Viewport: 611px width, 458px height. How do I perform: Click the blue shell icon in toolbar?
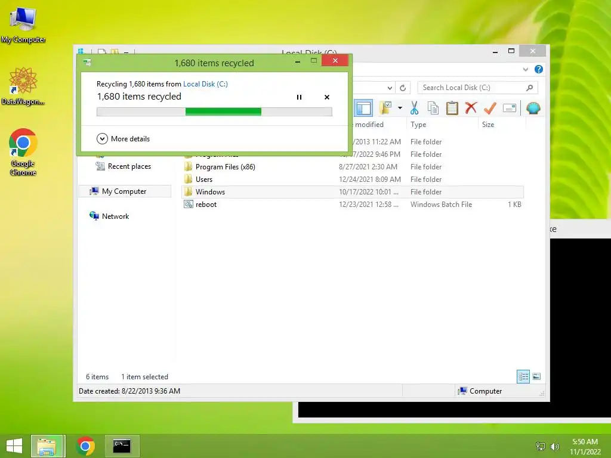(533, 108)
